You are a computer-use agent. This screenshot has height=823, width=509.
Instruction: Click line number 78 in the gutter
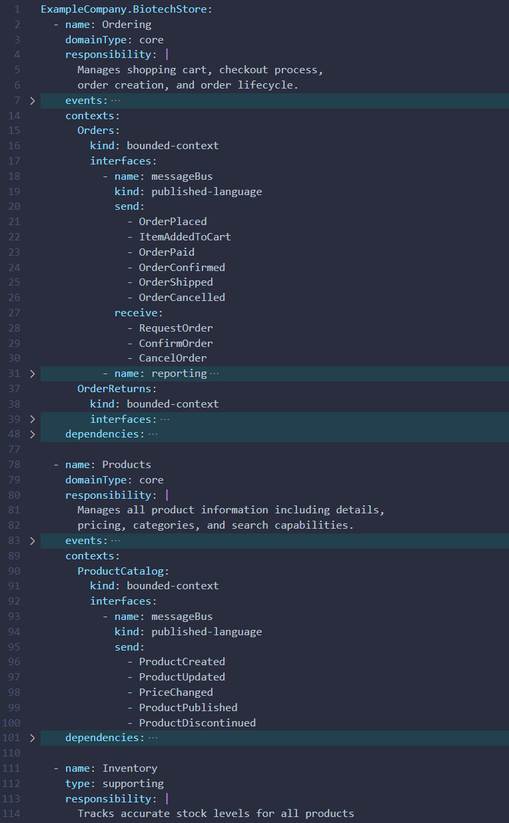14,464
